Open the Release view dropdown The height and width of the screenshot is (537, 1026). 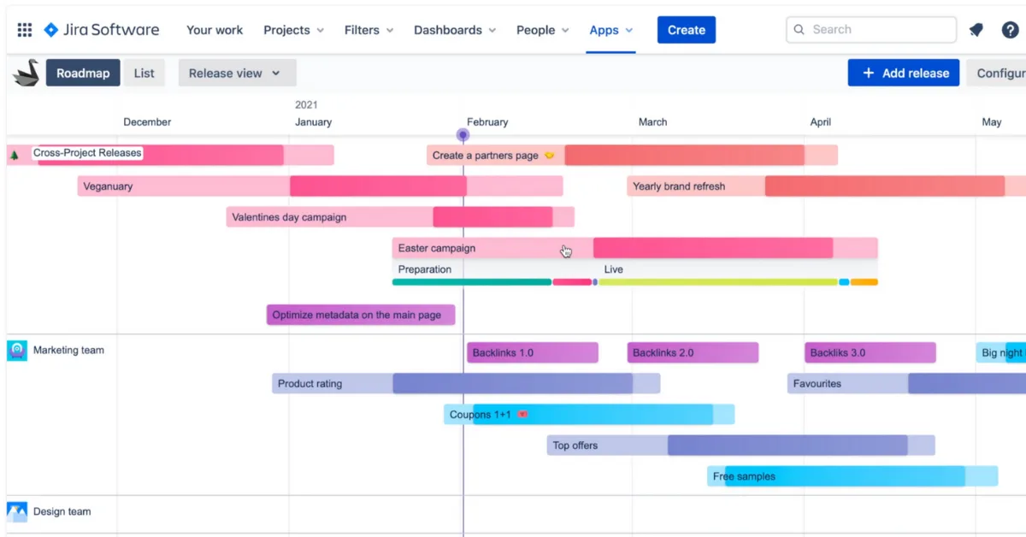coord(236,73)
